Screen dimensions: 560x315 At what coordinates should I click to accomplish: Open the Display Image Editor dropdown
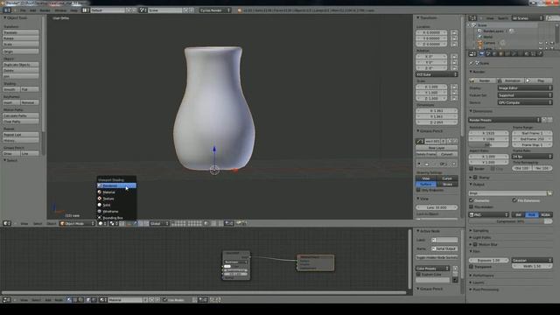(525, 87)
